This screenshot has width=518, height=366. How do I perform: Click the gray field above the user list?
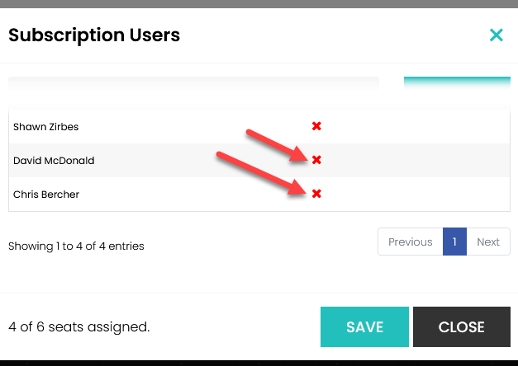(x=193, y=82)
